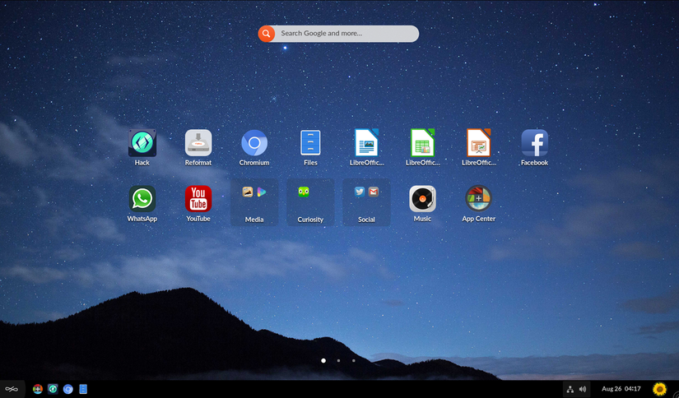Open the App Center desktop icon

point(478,198)
